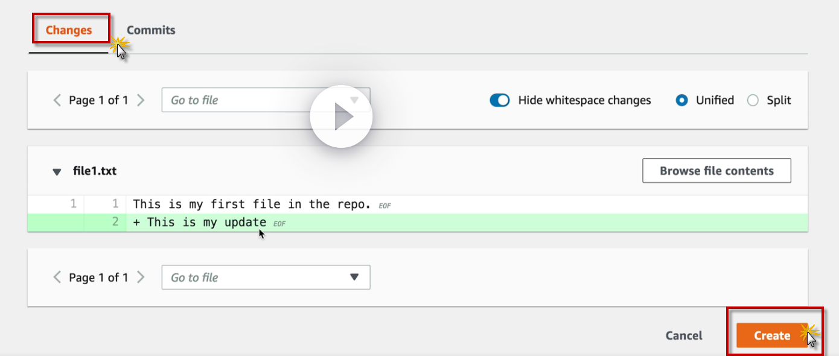Click Browse file contents button
Image resolution: width=839 pixels, height=356 pixels.
[x=716, y=171]
